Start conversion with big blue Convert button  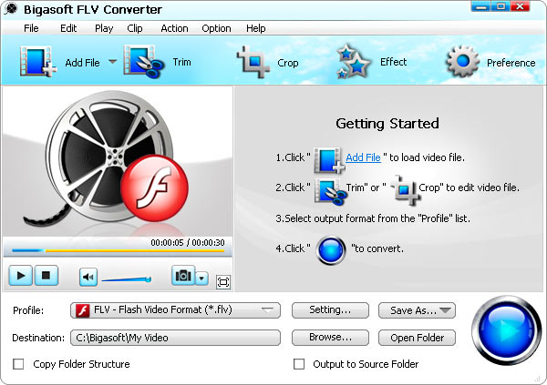click(507, 330)
